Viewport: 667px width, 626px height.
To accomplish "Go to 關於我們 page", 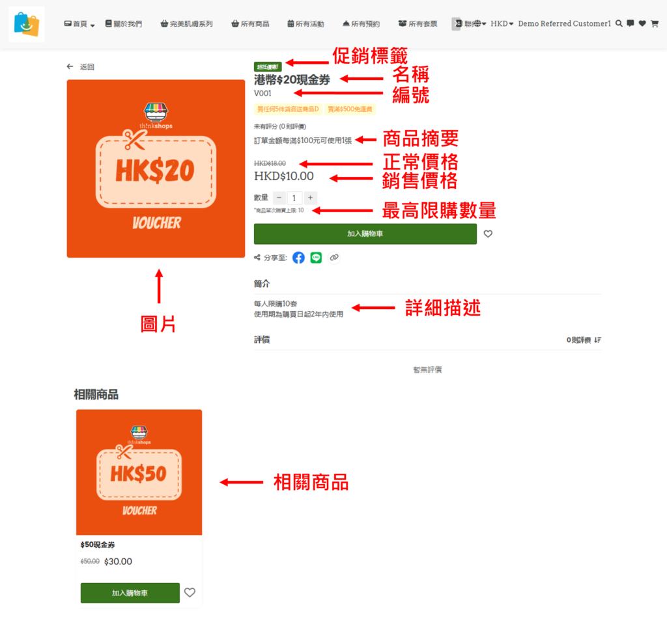I will click(x=123, y=24).
